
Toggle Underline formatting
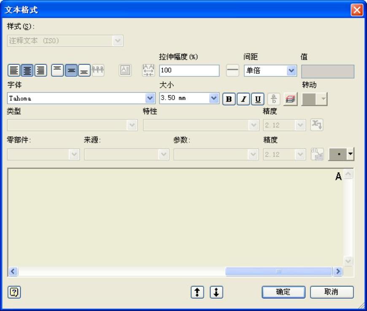[x=258, y=99]
